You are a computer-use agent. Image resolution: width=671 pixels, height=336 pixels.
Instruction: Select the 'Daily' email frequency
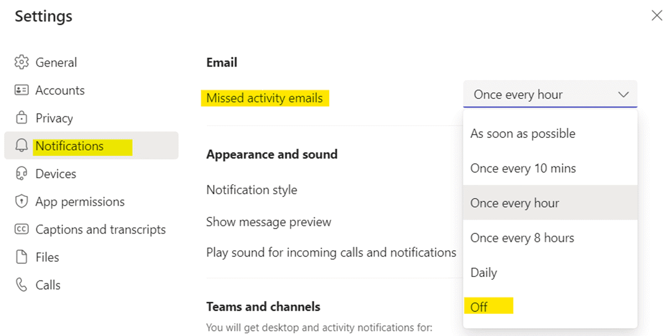[550, 273]
